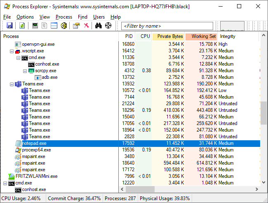Collapse the wscript.exe process tree
The width and height of the screenshot is (268, 203).
[12, 51]
